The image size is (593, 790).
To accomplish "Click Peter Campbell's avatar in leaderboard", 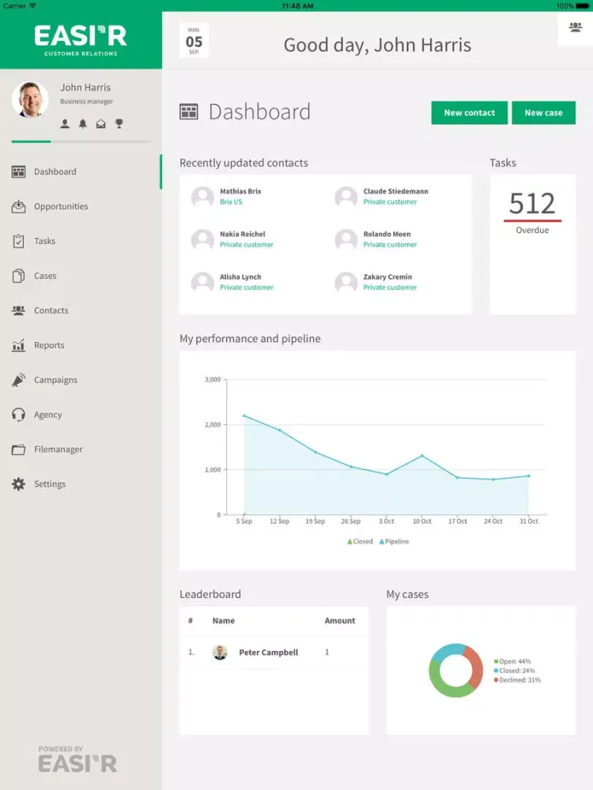I will click(220, 653).
